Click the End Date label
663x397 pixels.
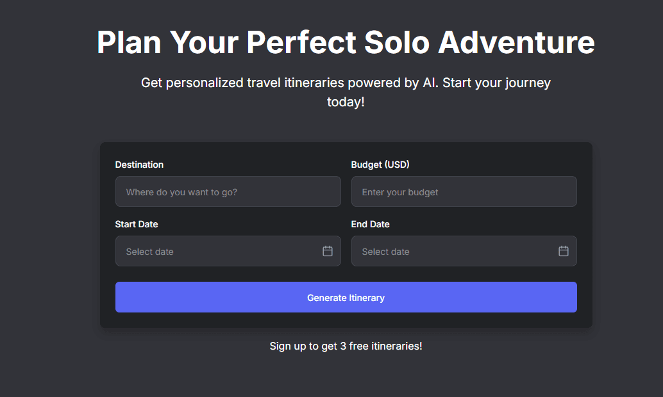point(370,224)
